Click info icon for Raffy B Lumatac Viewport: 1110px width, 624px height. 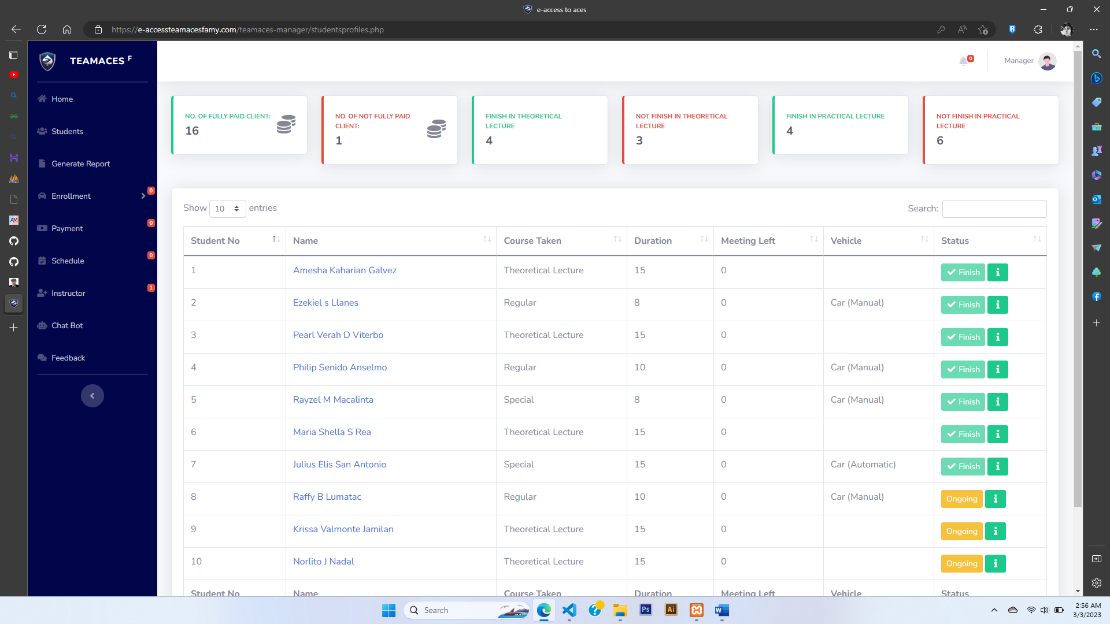(995, 499)
